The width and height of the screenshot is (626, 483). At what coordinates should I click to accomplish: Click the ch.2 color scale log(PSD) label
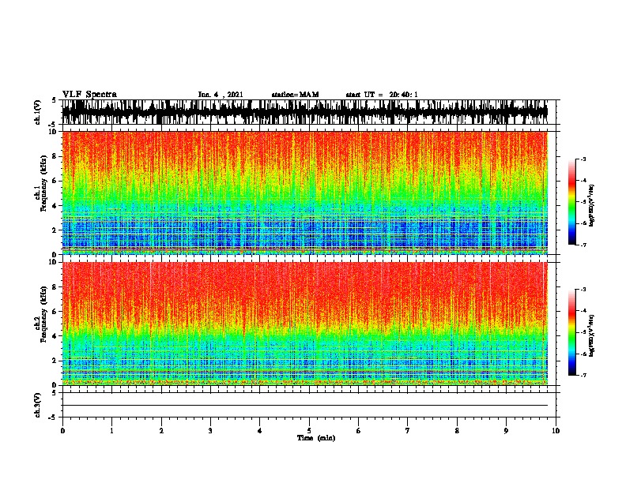pos(592,335)
